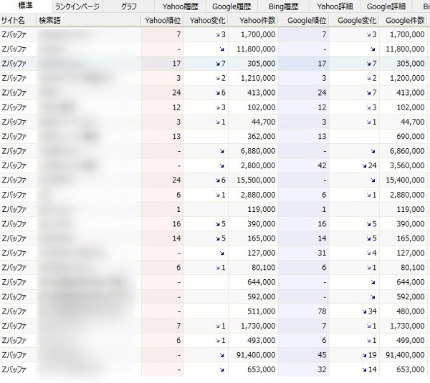Click Google順位 cell 45

304,355
